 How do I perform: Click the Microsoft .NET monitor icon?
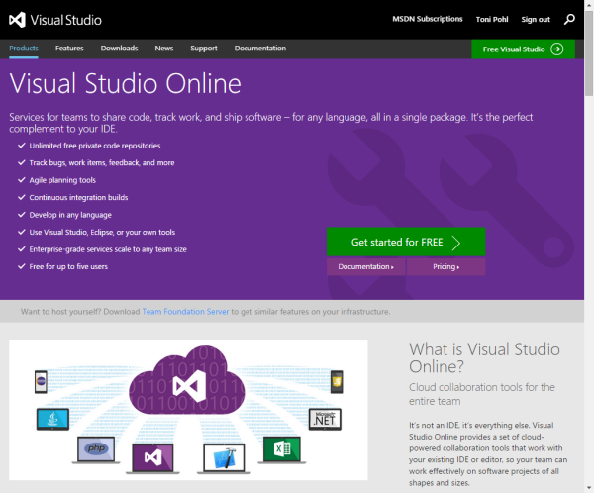pyautogui.click(x=325, y=417)
